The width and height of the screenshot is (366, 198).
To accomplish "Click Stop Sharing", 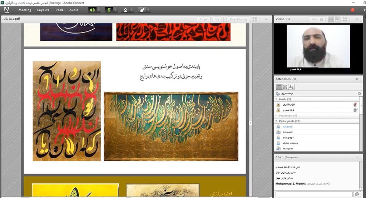I will click(x=238, y=19).
